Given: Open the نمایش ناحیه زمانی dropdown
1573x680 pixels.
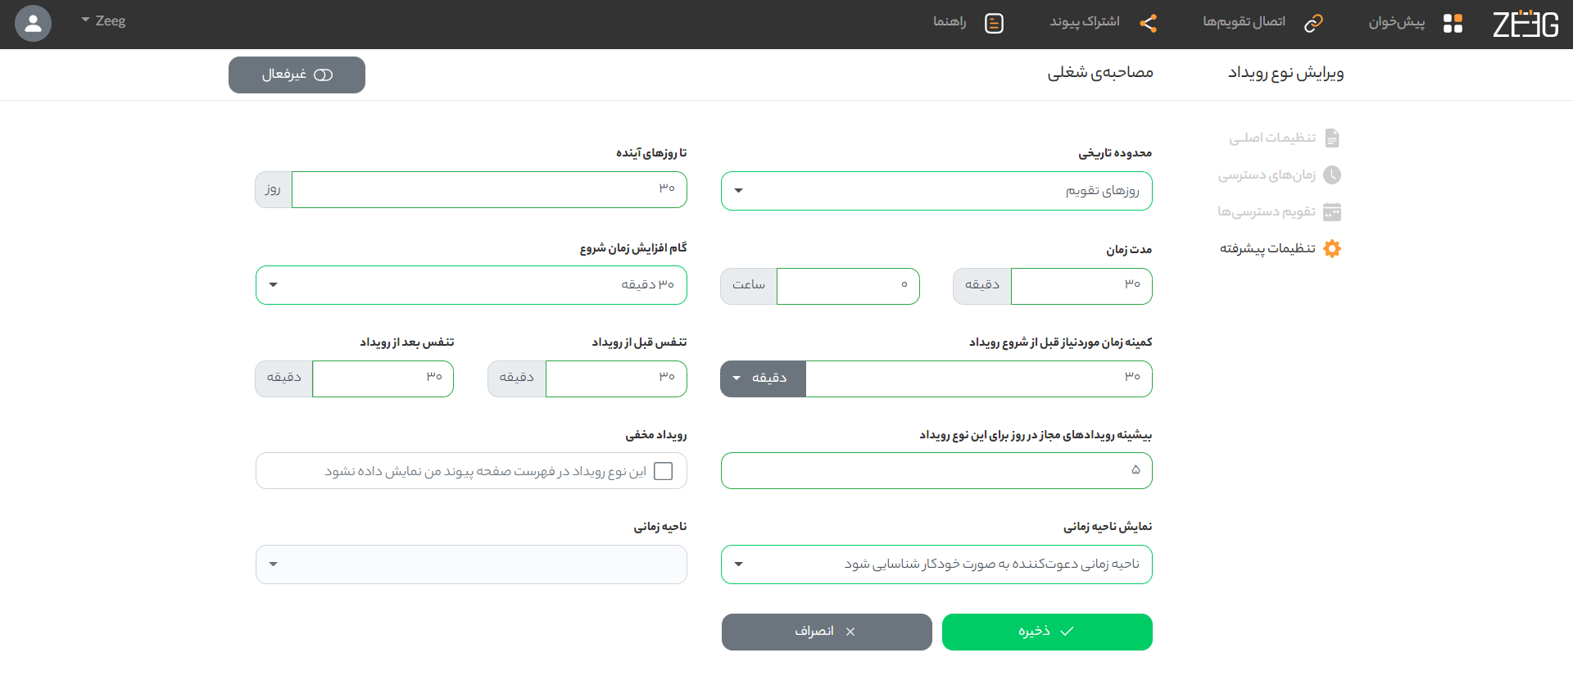Looking at the screenshot, I should [936, 564].
